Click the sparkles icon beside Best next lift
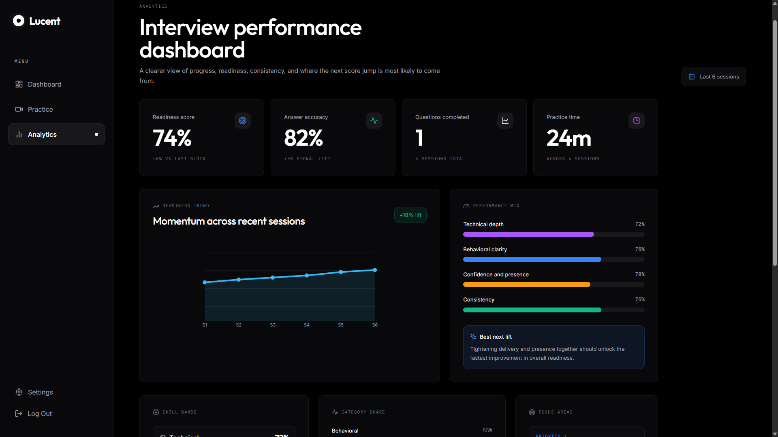This screenshot has width=778, height=437. tap(473, 337)
